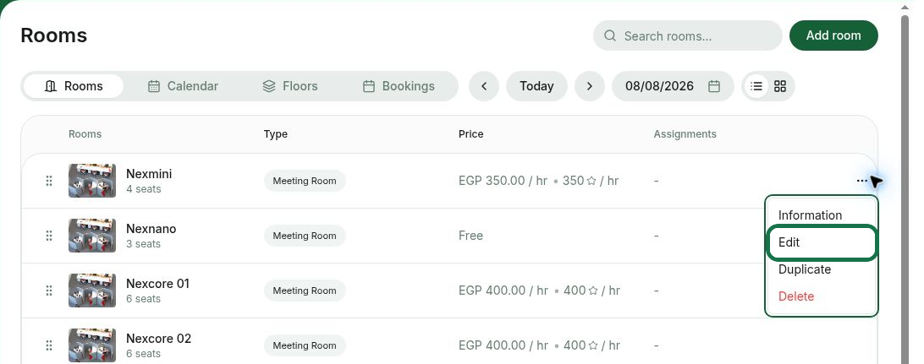Switch to grid view icon
Viewport: 924px width, 364px height.
780,86
